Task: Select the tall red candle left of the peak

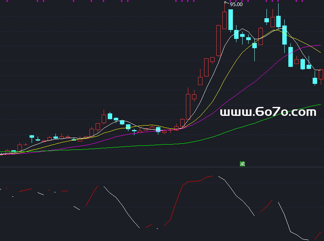Action: [x=219, y=40]
